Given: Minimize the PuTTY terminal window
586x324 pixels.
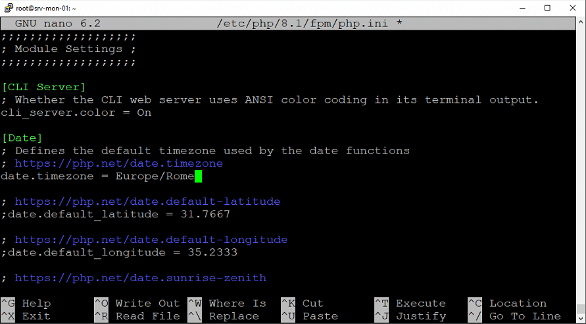Looking at the screenshot, I should click(x=522, y=8).
